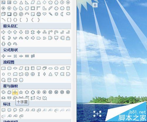Image resolution: width=147 pixels, height=122 pixels.
Task: Pick the flowchart decision diamond shape
Action: (x=15, y=68)
